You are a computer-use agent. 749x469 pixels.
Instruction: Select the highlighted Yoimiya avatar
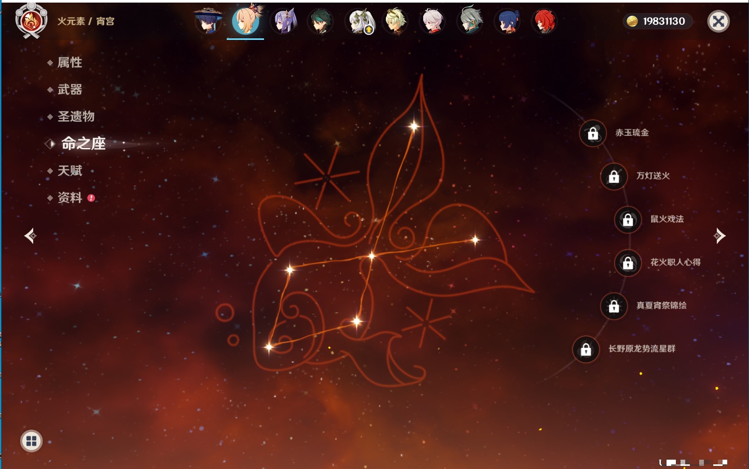(x=246, y=20)
